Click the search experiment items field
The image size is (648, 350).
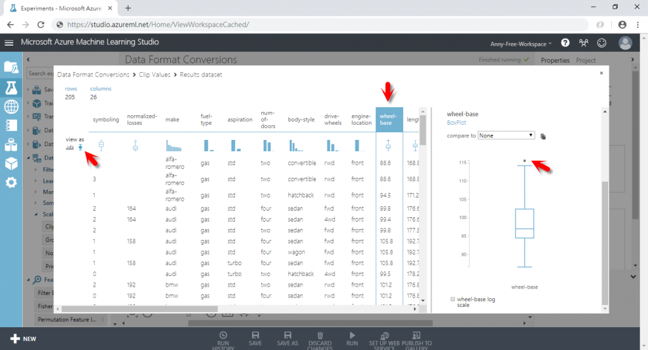40,73
